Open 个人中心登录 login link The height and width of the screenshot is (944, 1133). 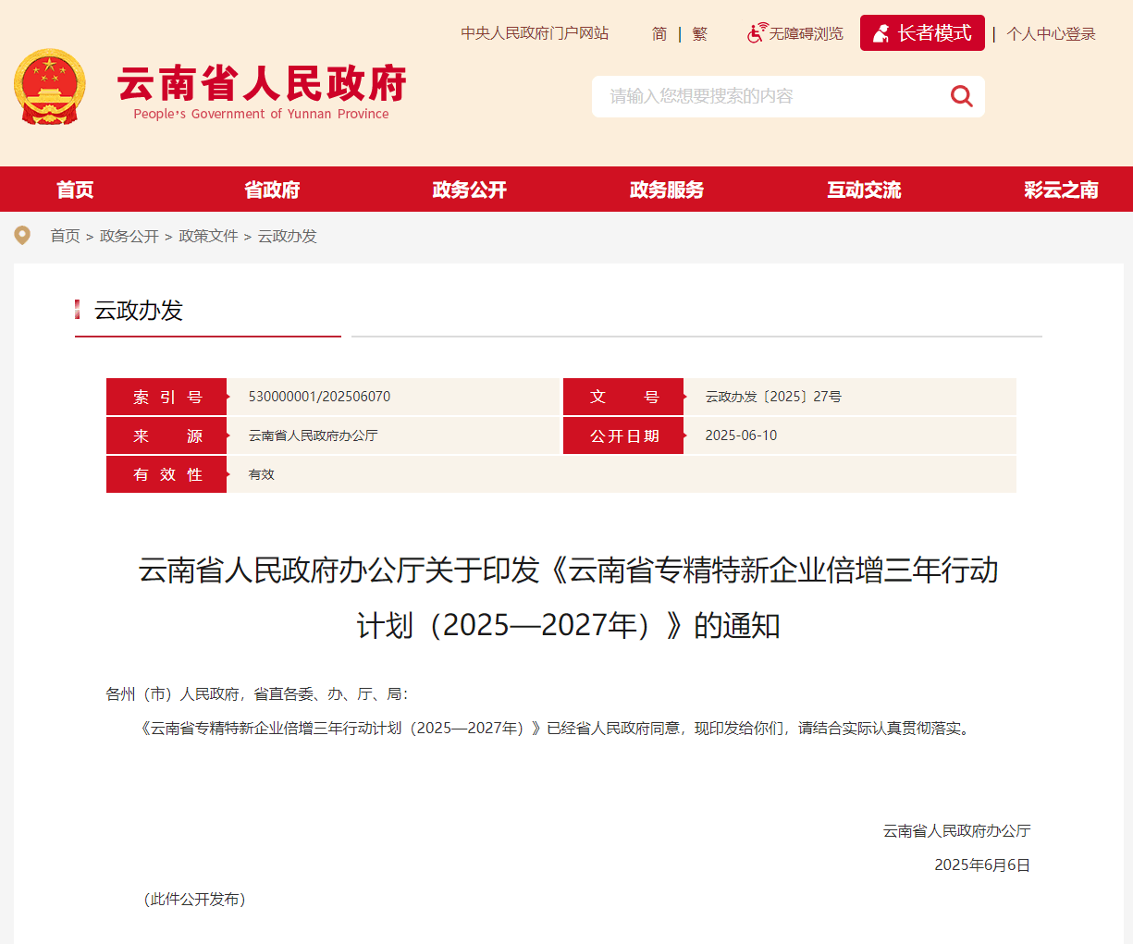click(1051, 34)
